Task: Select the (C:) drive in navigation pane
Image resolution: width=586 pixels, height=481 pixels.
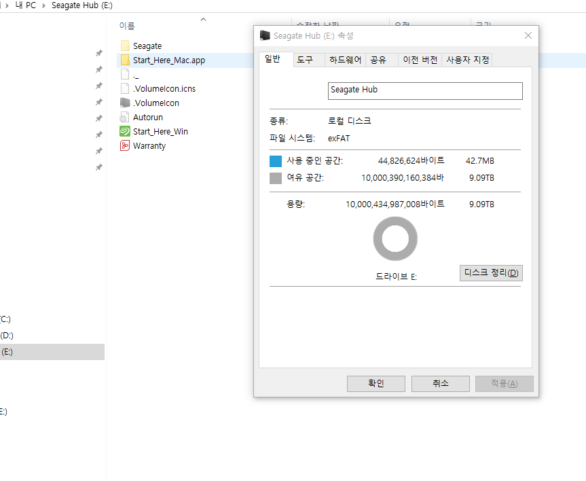Action: click(5, 319)
